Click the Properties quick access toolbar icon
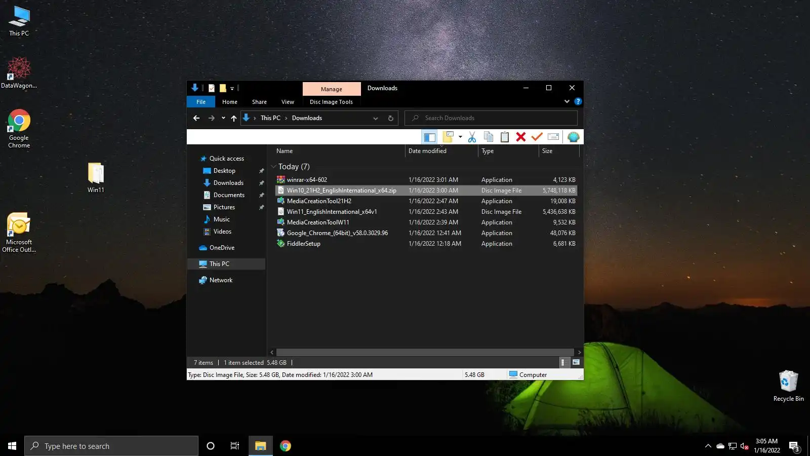810x456 pixels. (x=212, y=88)
